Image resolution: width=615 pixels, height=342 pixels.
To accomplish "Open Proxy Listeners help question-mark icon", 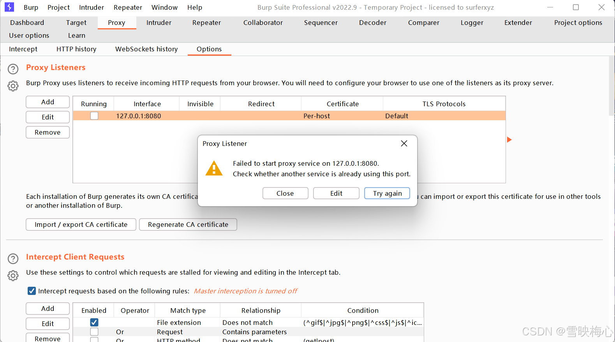I will (13, 69).
